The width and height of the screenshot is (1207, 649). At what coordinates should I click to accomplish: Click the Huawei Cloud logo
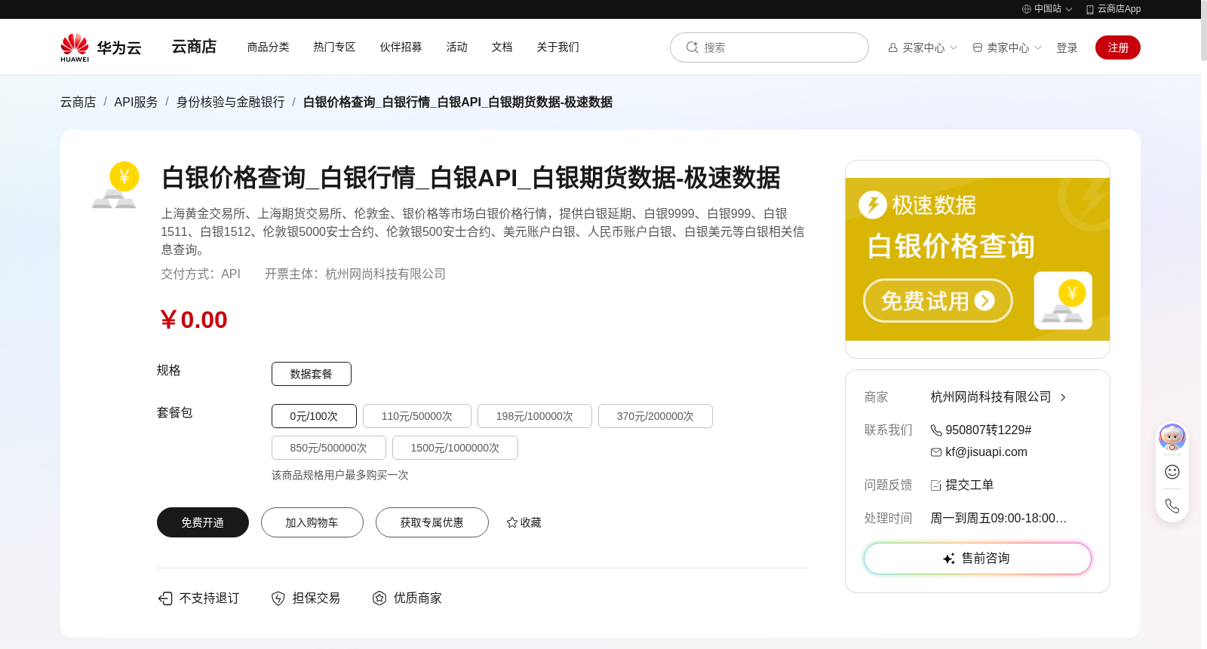click(x=101, y=47)
